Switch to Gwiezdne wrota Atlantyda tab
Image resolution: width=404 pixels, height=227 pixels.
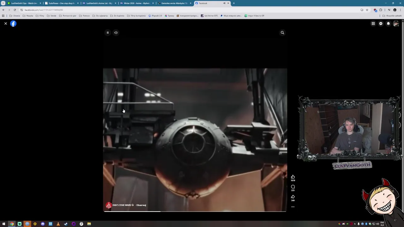[x=174, y=3]
